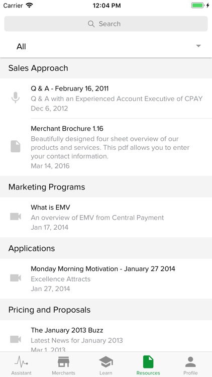The height and width of the screenshot is (377, 212).
Task: Select the Resources tab
Action: tap(148, 365)
